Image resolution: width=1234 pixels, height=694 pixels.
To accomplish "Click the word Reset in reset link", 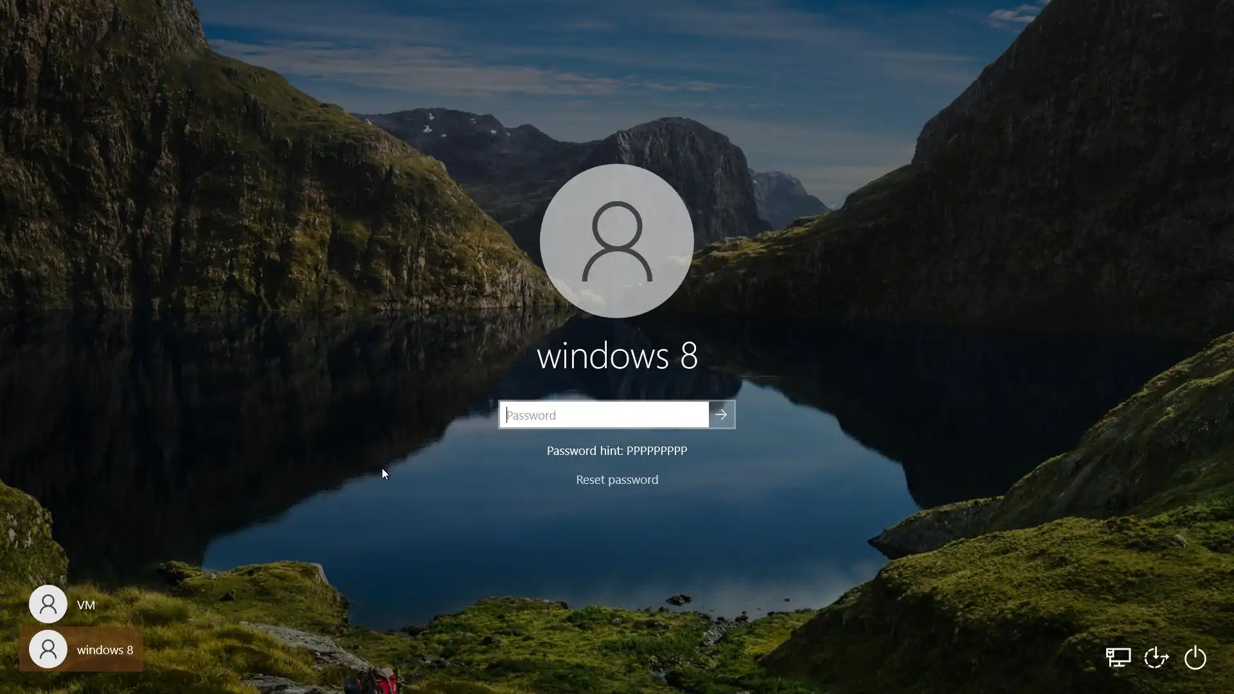I will [x=591, y=480].
